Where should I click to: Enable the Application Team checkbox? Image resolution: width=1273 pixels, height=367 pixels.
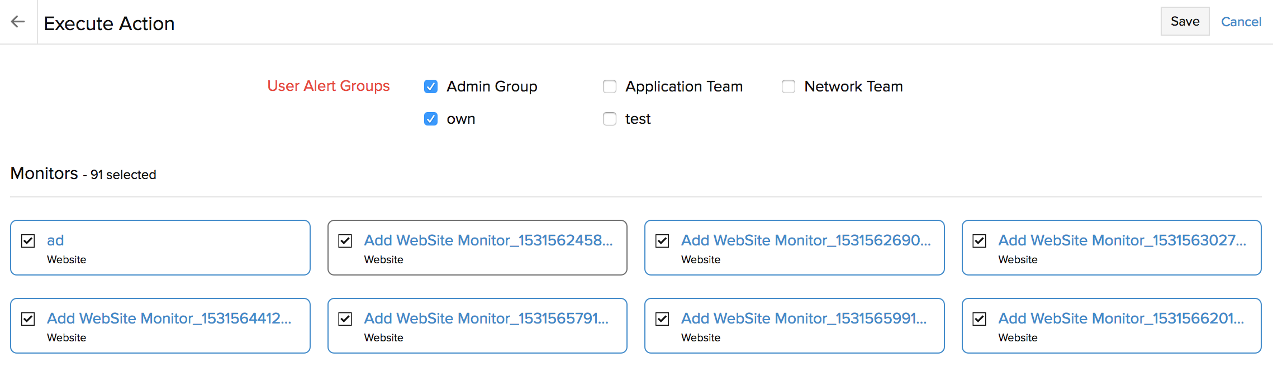click(x=609, y=86)
